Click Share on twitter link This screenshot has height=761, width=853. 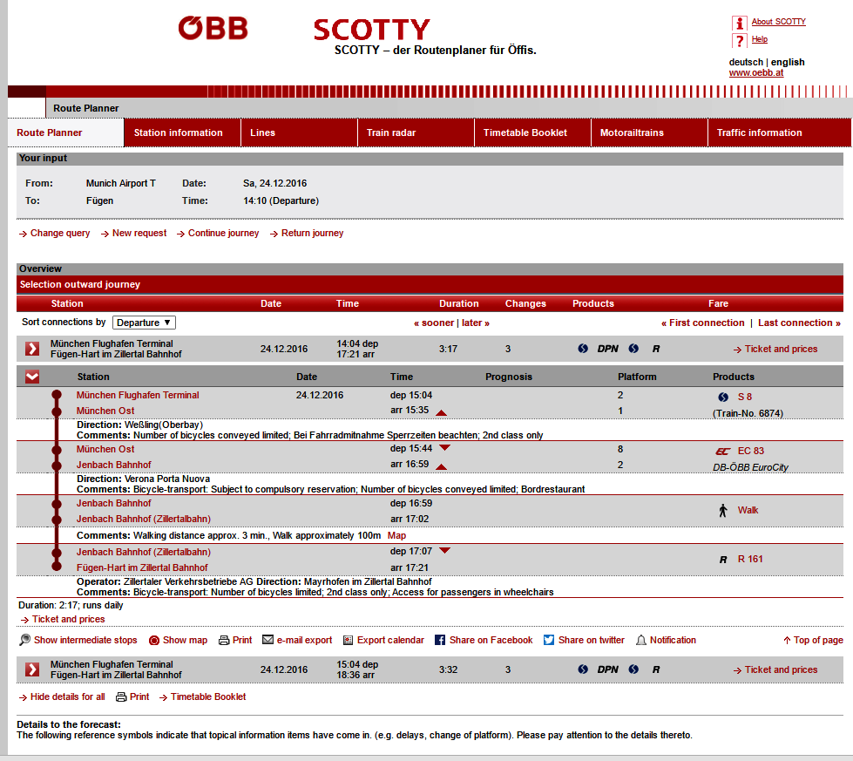(592, 640)
